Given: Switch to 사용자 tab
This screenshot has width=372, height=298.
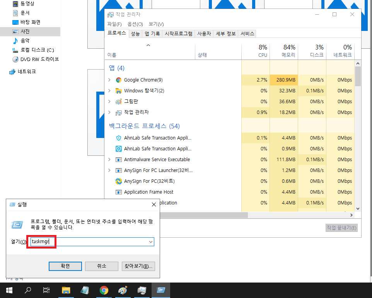Looking at the screenshot, I should [x=204, y=34].
